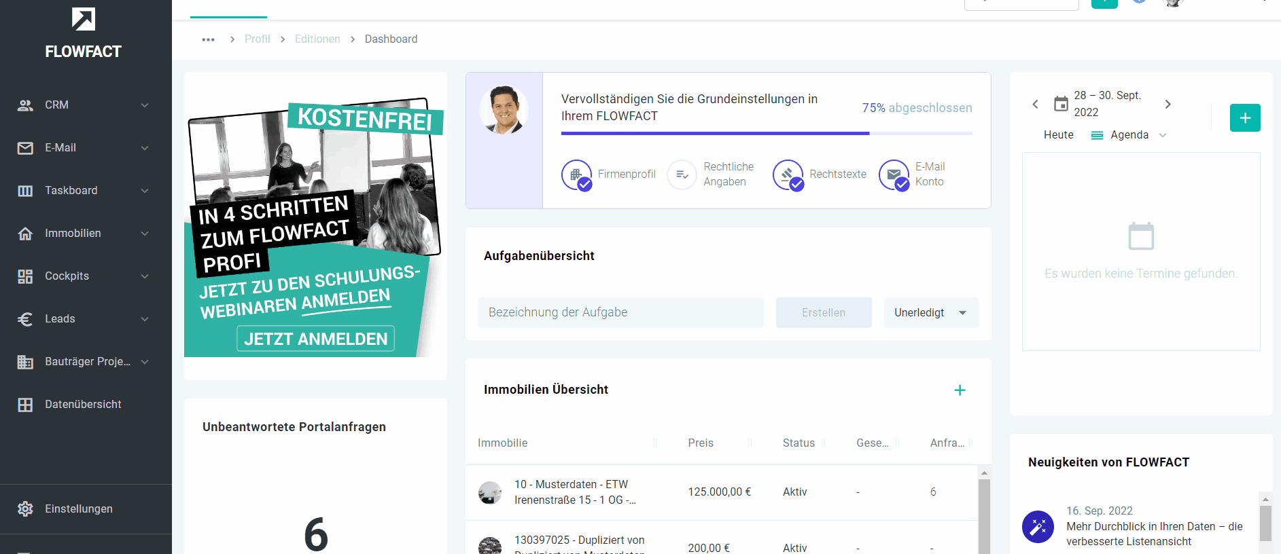Sort by Preis column header
The image size is (1281, 554).
point(701,443)
